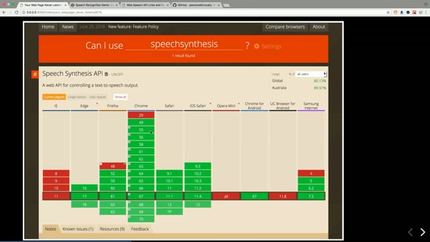Switch to Usage relative view
430x242 pixels.
tap(77, 97)
